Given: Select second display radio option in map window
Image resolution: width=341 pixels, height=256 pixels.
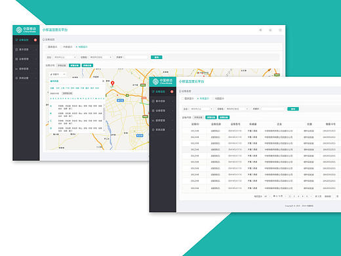Looking at the screenshot, I should click(x=62, y=47).
